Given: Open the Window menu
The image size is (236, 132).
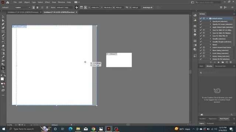Looking at the screenshot, I should [x=62, y=2].
